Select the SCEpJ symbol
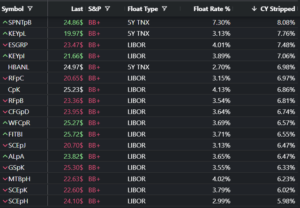The width and height of the screenshot is (300, 208). point(17,145)
